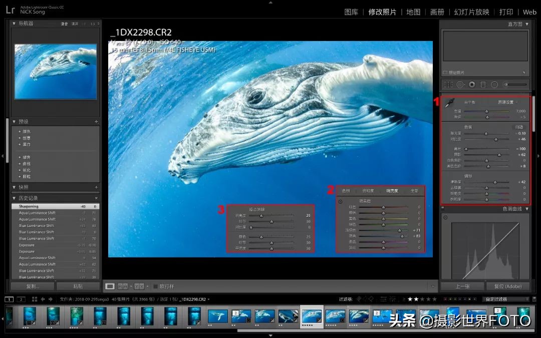Screen dimensions: 541x338
Task: Open the 打印 module
Action: 506,12
